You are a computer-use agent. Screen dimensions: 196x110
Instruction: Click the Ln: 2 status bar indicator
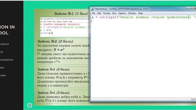pyautogui.click(x=193, y=99)
